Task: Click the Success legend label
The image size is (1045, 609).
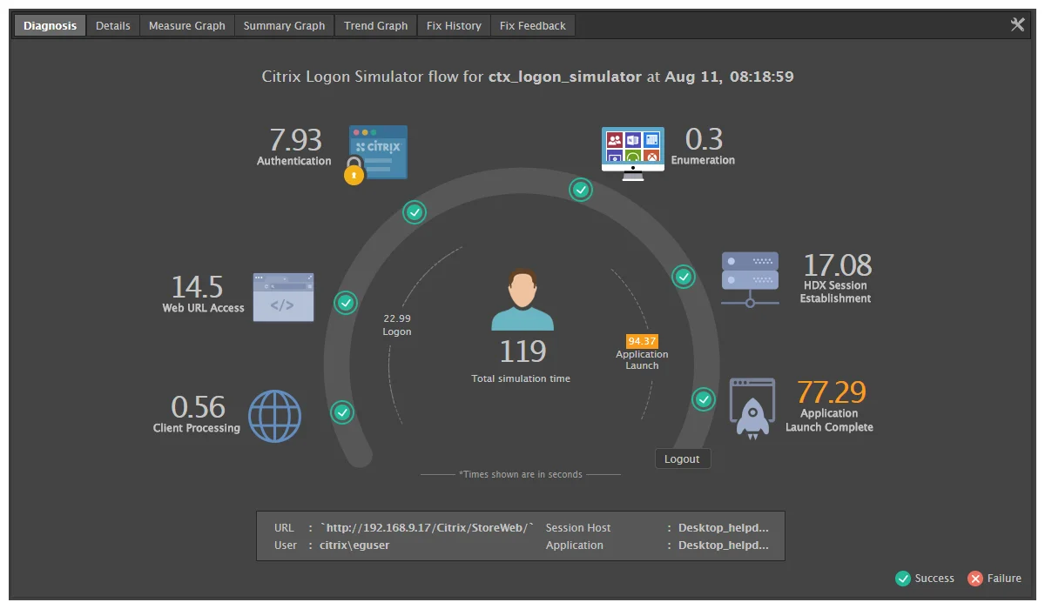Action: (x=934, y=579)
